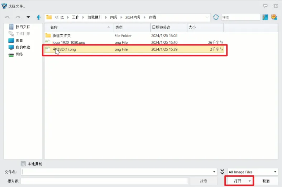
Task: Expand the All Image Files type dropdown
Action: coord(275,172)
